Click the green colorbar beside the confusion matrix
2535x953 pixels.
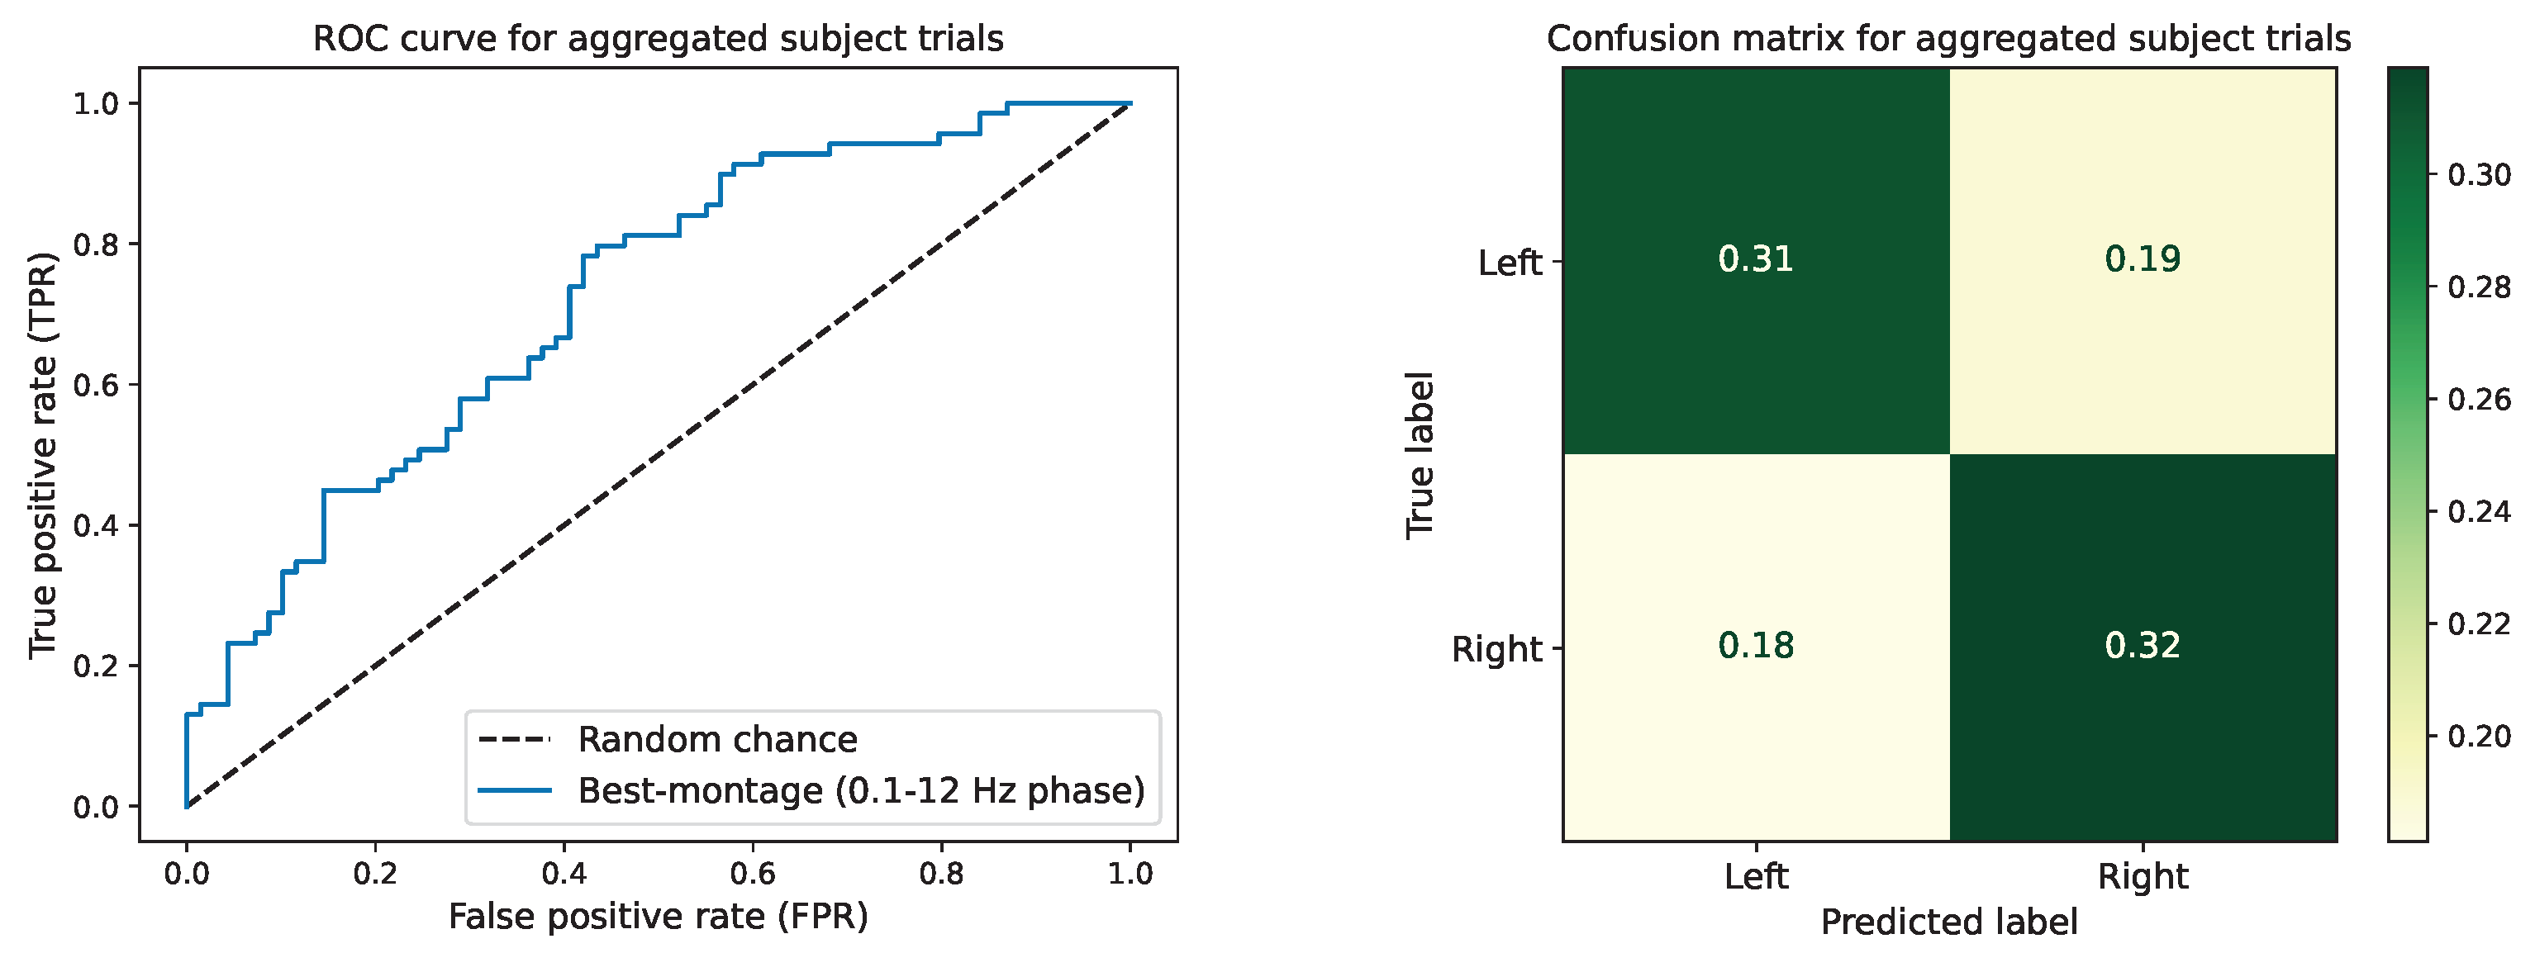[x=2407, y=453]
